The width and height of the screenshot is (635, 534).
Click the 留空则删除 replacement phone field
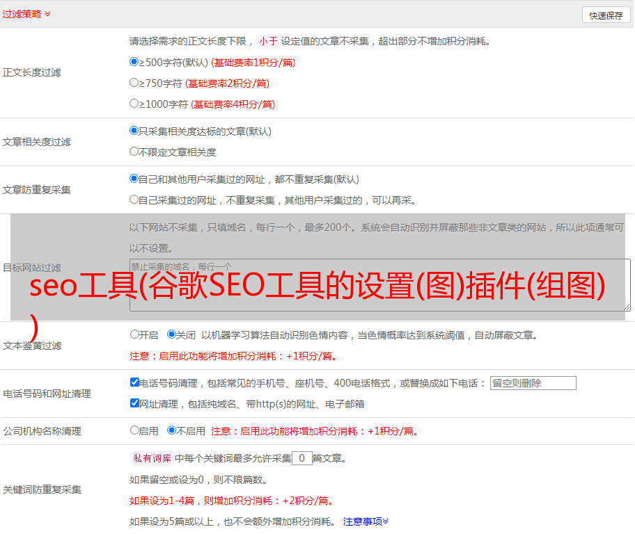coord(533,383)
